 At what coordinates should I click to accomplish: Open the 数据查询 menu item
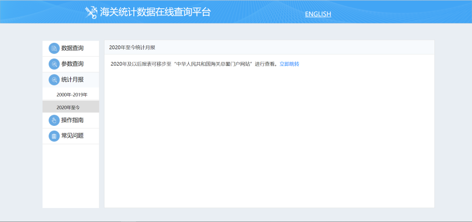tap(71, 49)
